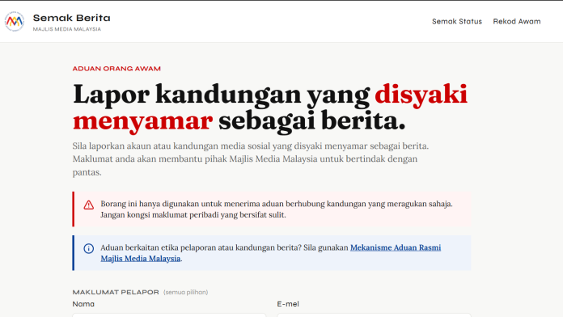The image size is (563, 317).
Task: Open the Semak Berita home title
Action: (x=71, y=18)
